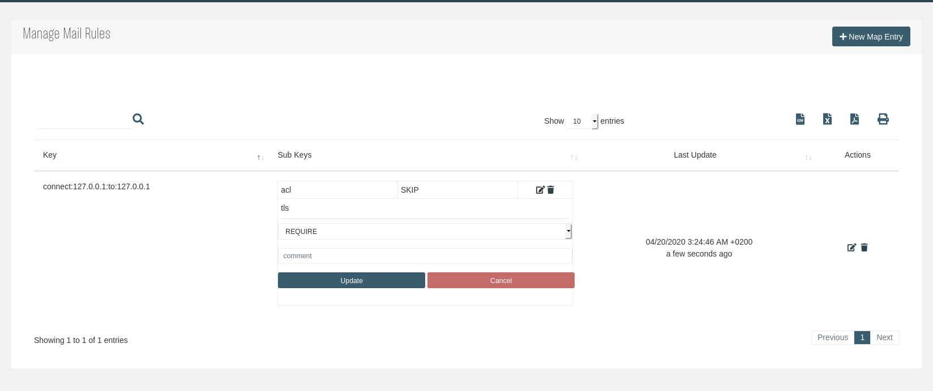Open the Show entries count dropdown
The height and width of the screenshot is (391, 933).
click(582, 121)
